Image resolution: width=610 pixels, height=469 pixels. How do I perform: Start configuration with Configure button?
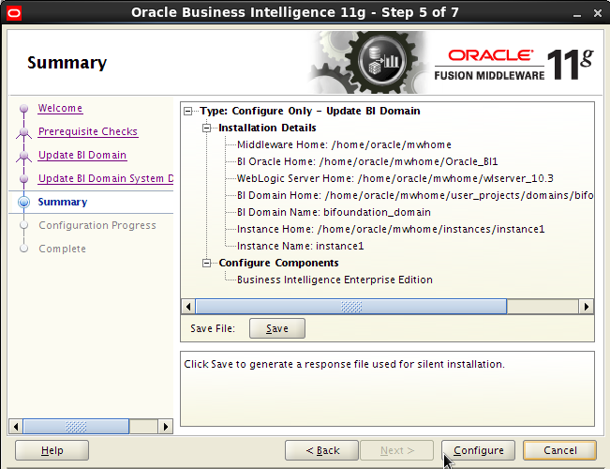point(478,450)
